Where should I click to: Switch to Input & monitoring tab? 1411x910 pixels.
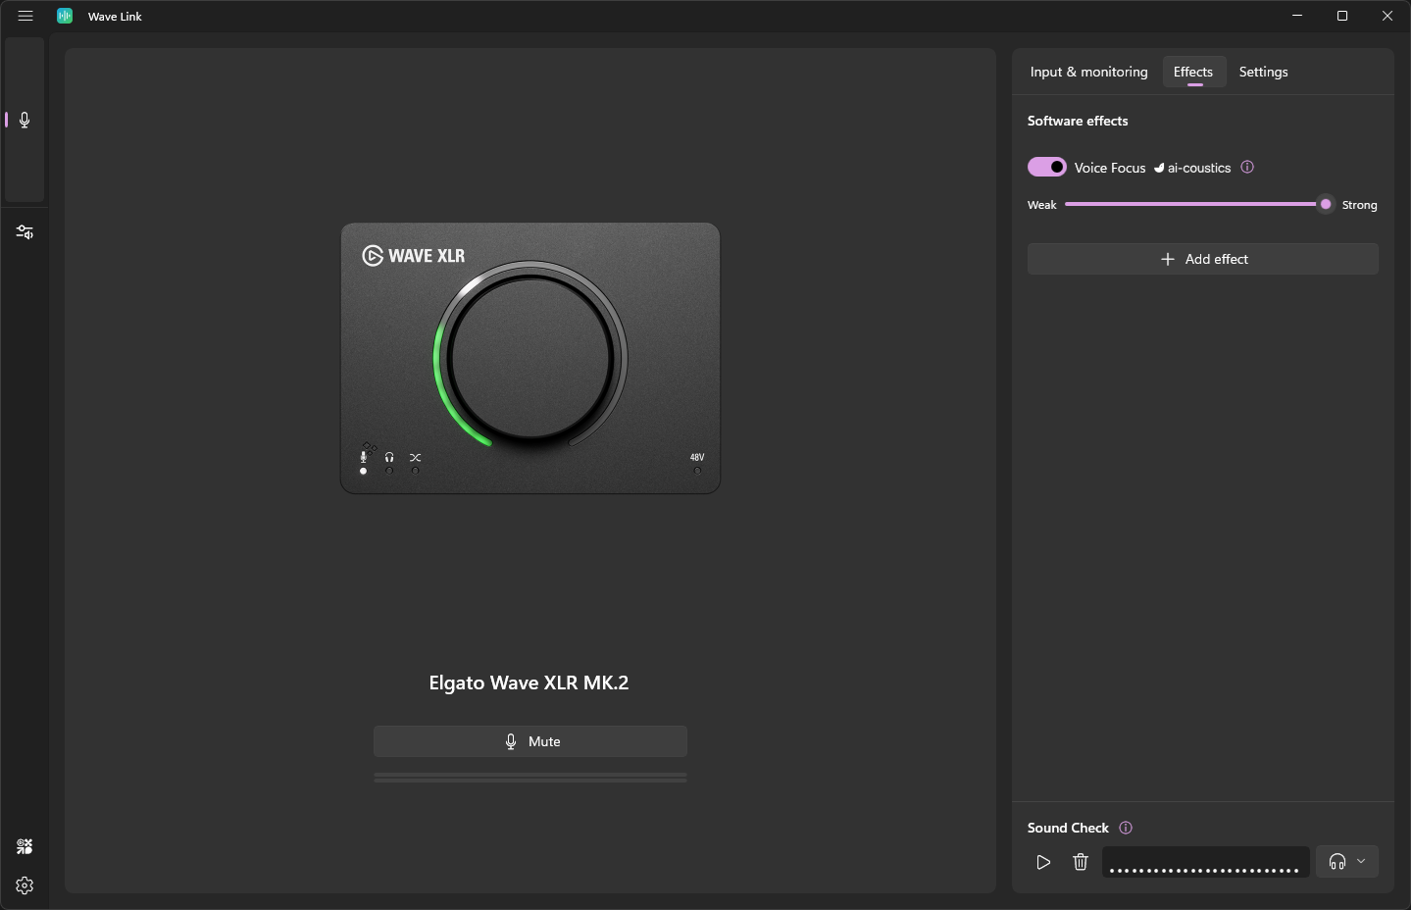(1088, 72)
